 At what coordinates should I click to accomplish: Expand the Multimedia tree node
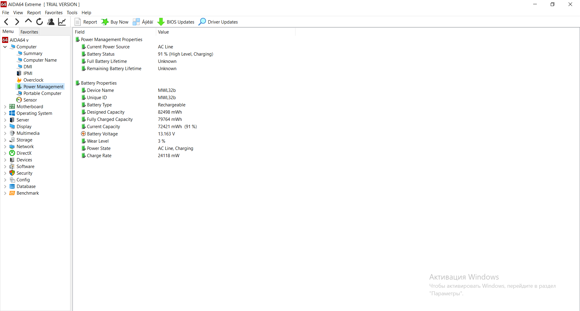pos(5,133)
